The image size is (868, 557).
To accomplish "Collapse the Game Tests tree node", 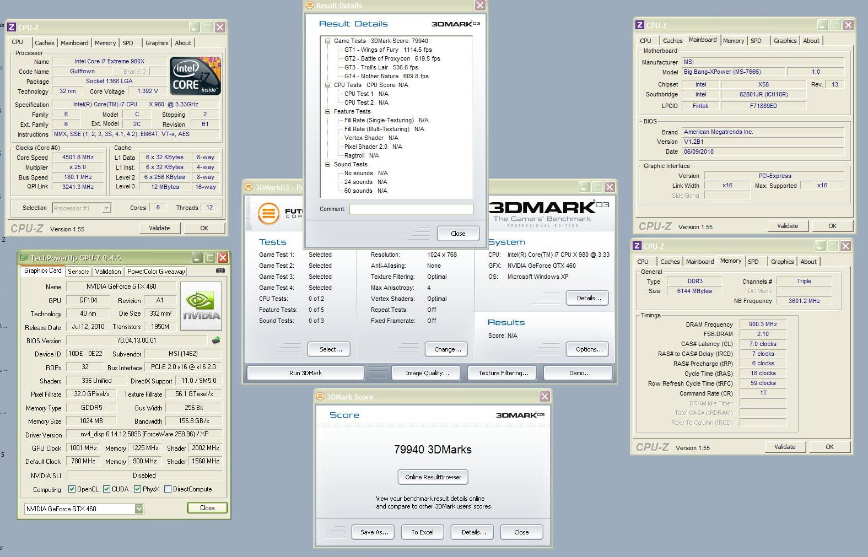I will pyautogui.click(x=327, y=41).
